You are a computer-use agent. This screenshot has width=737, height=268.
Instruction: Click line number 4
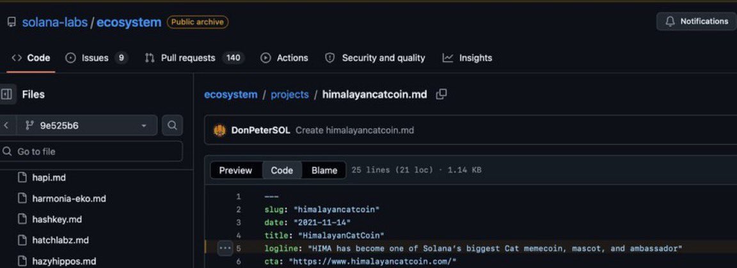239,235
